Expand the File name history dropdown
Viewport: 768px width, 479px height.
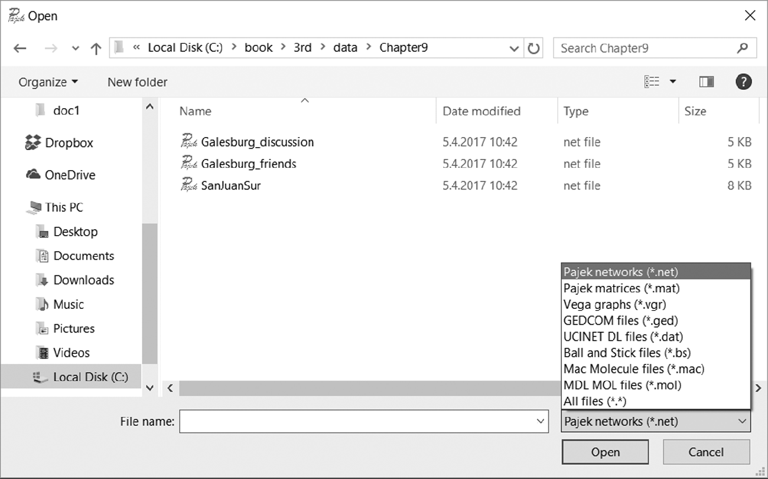[x=541, y=421]
